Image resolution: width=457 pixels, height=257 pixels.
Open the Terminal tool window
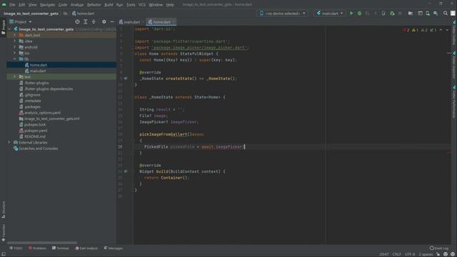pos(60,248)
